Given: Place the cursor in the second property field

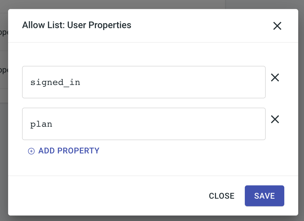Looking at the screenshot, I should coord(144,124).
